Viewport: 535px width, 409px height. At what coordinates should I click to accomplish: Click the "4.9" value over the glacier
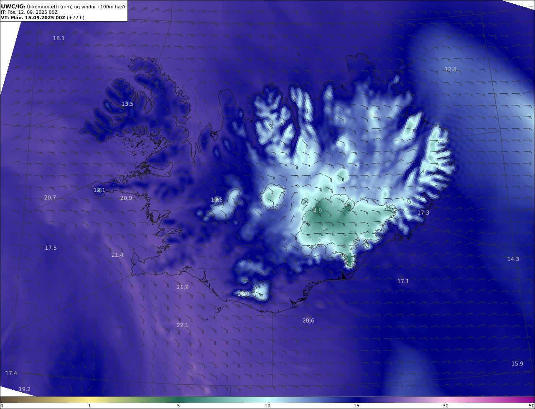click(x=317, y=211)
